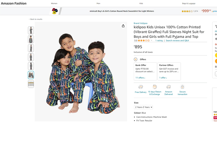Go back to results
This screenshot has height=145, width=217.
pyautogui.click(x=36, y=19)
